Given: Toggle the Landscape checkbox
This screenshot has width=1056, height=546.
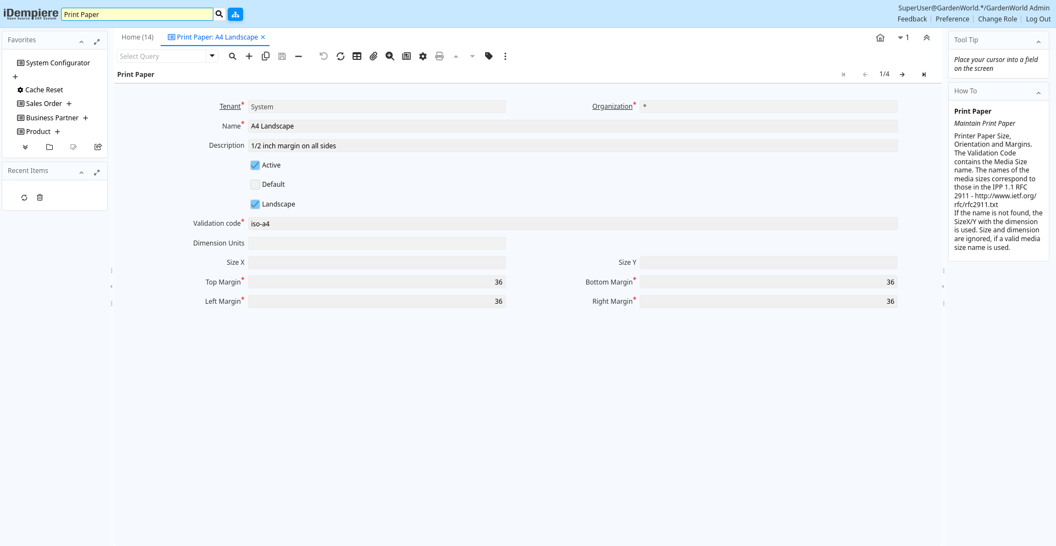Looking at the screenshot, I should click(255, 204).
